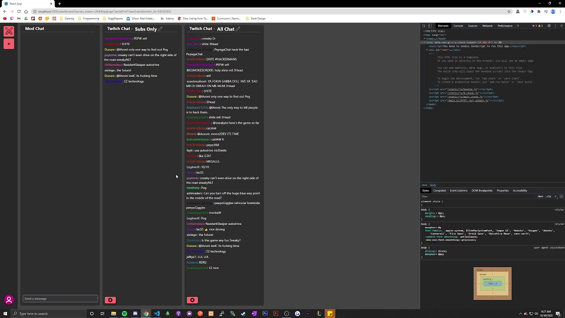Open the Gaming bookmarks folder

tap(67, 19)
